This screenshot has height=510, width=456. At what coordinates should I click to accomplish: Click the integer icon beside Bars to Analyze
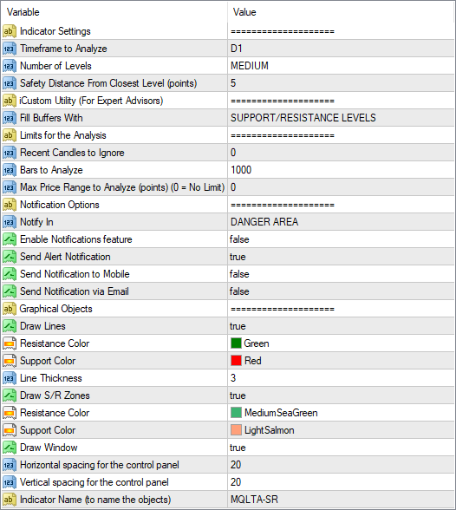click(9, 170)
